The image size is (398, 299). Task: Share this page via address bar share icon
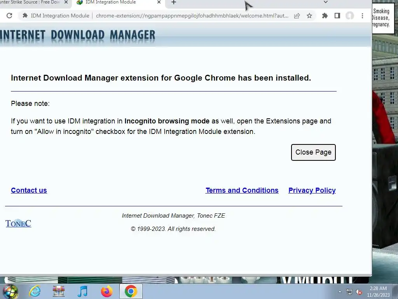pos(297,16)
